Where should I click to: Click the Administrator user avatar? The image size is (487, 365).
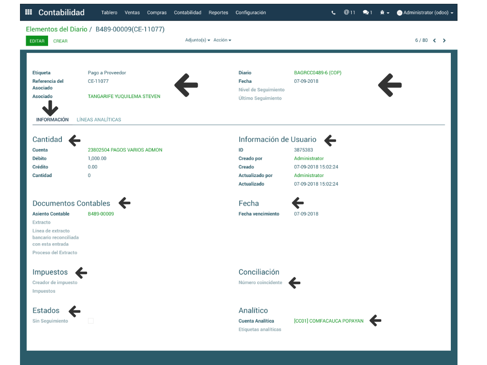tap(399, 13)
